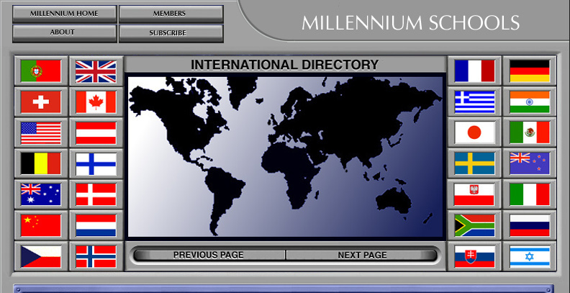This screenshot has width=570, height=293.
Task: Choose the Switzerland flag
Action: coord(41,102)
